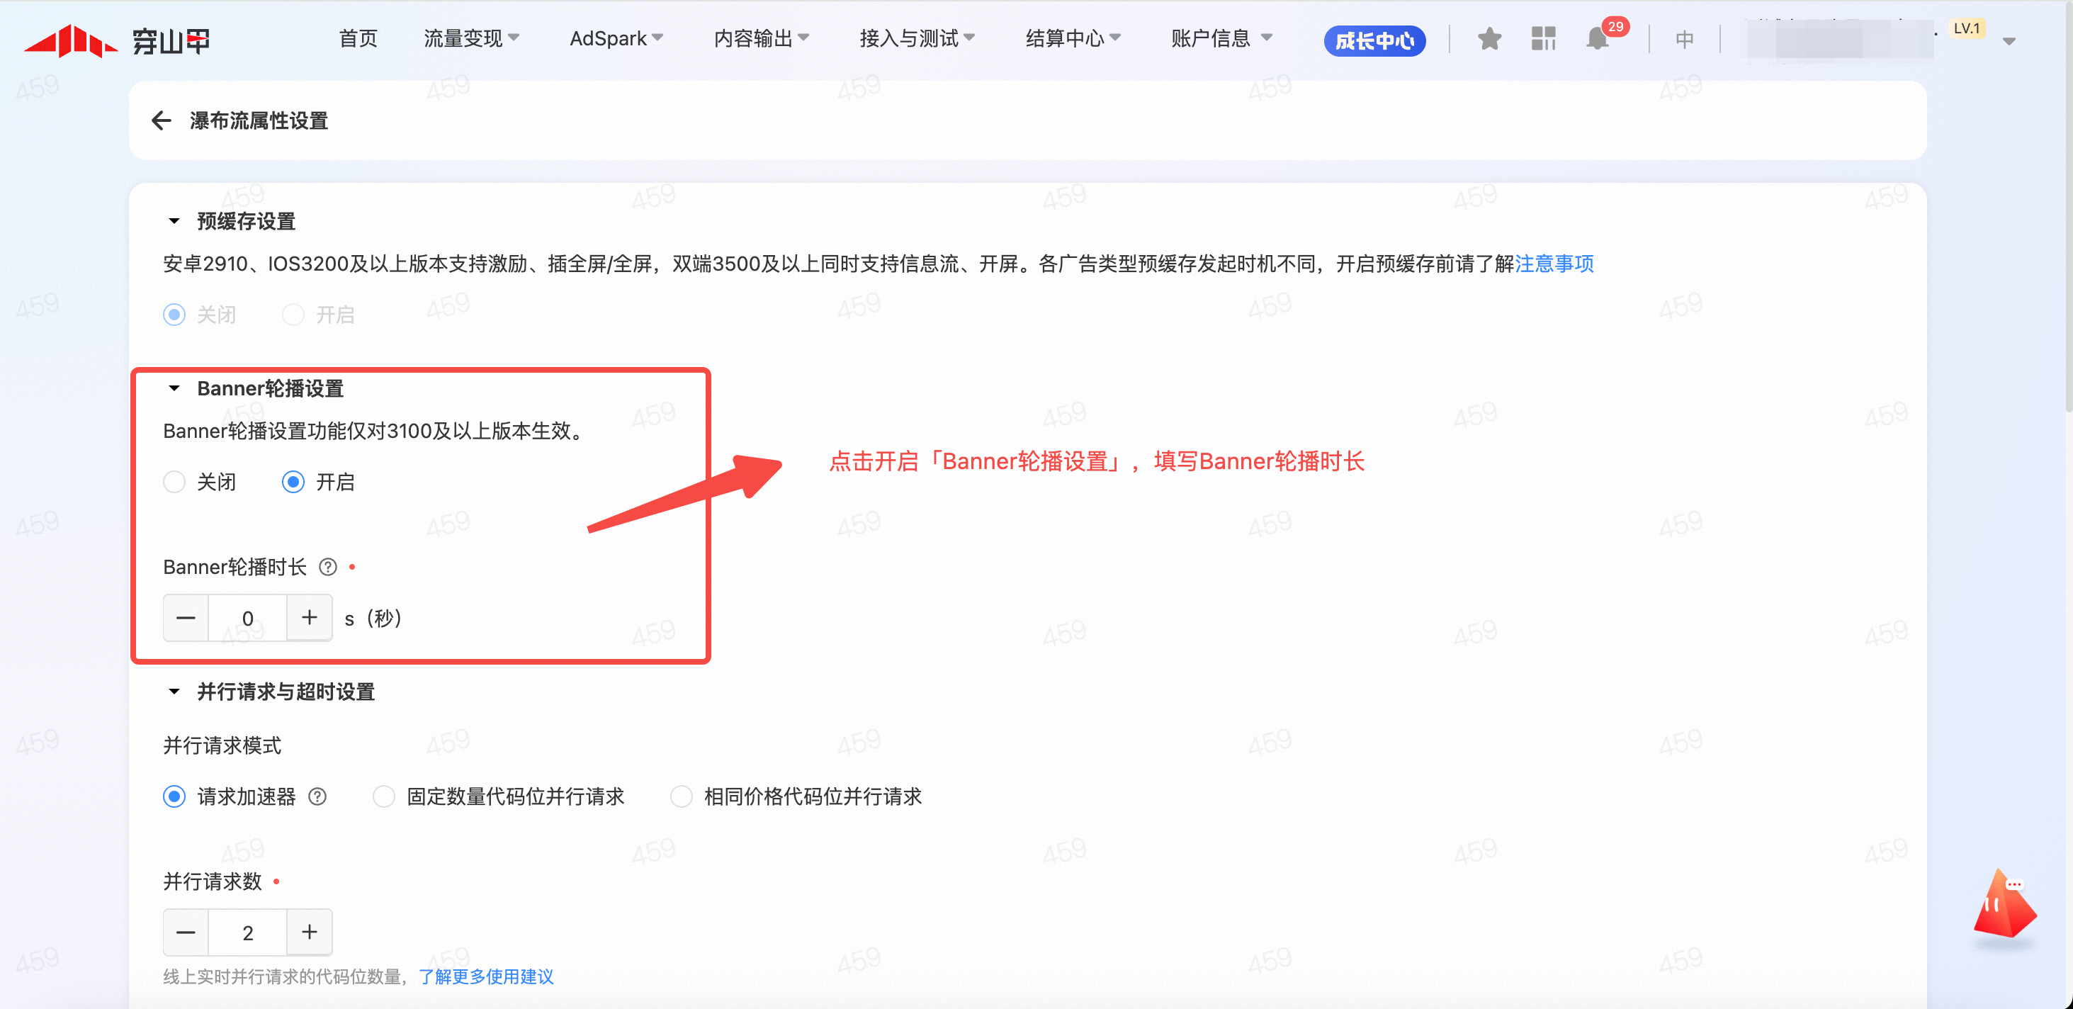This screenshot has width=2073, height=1009.
Task: Select 固定数量代码位并行请求 option
Action: coord(384,796)
